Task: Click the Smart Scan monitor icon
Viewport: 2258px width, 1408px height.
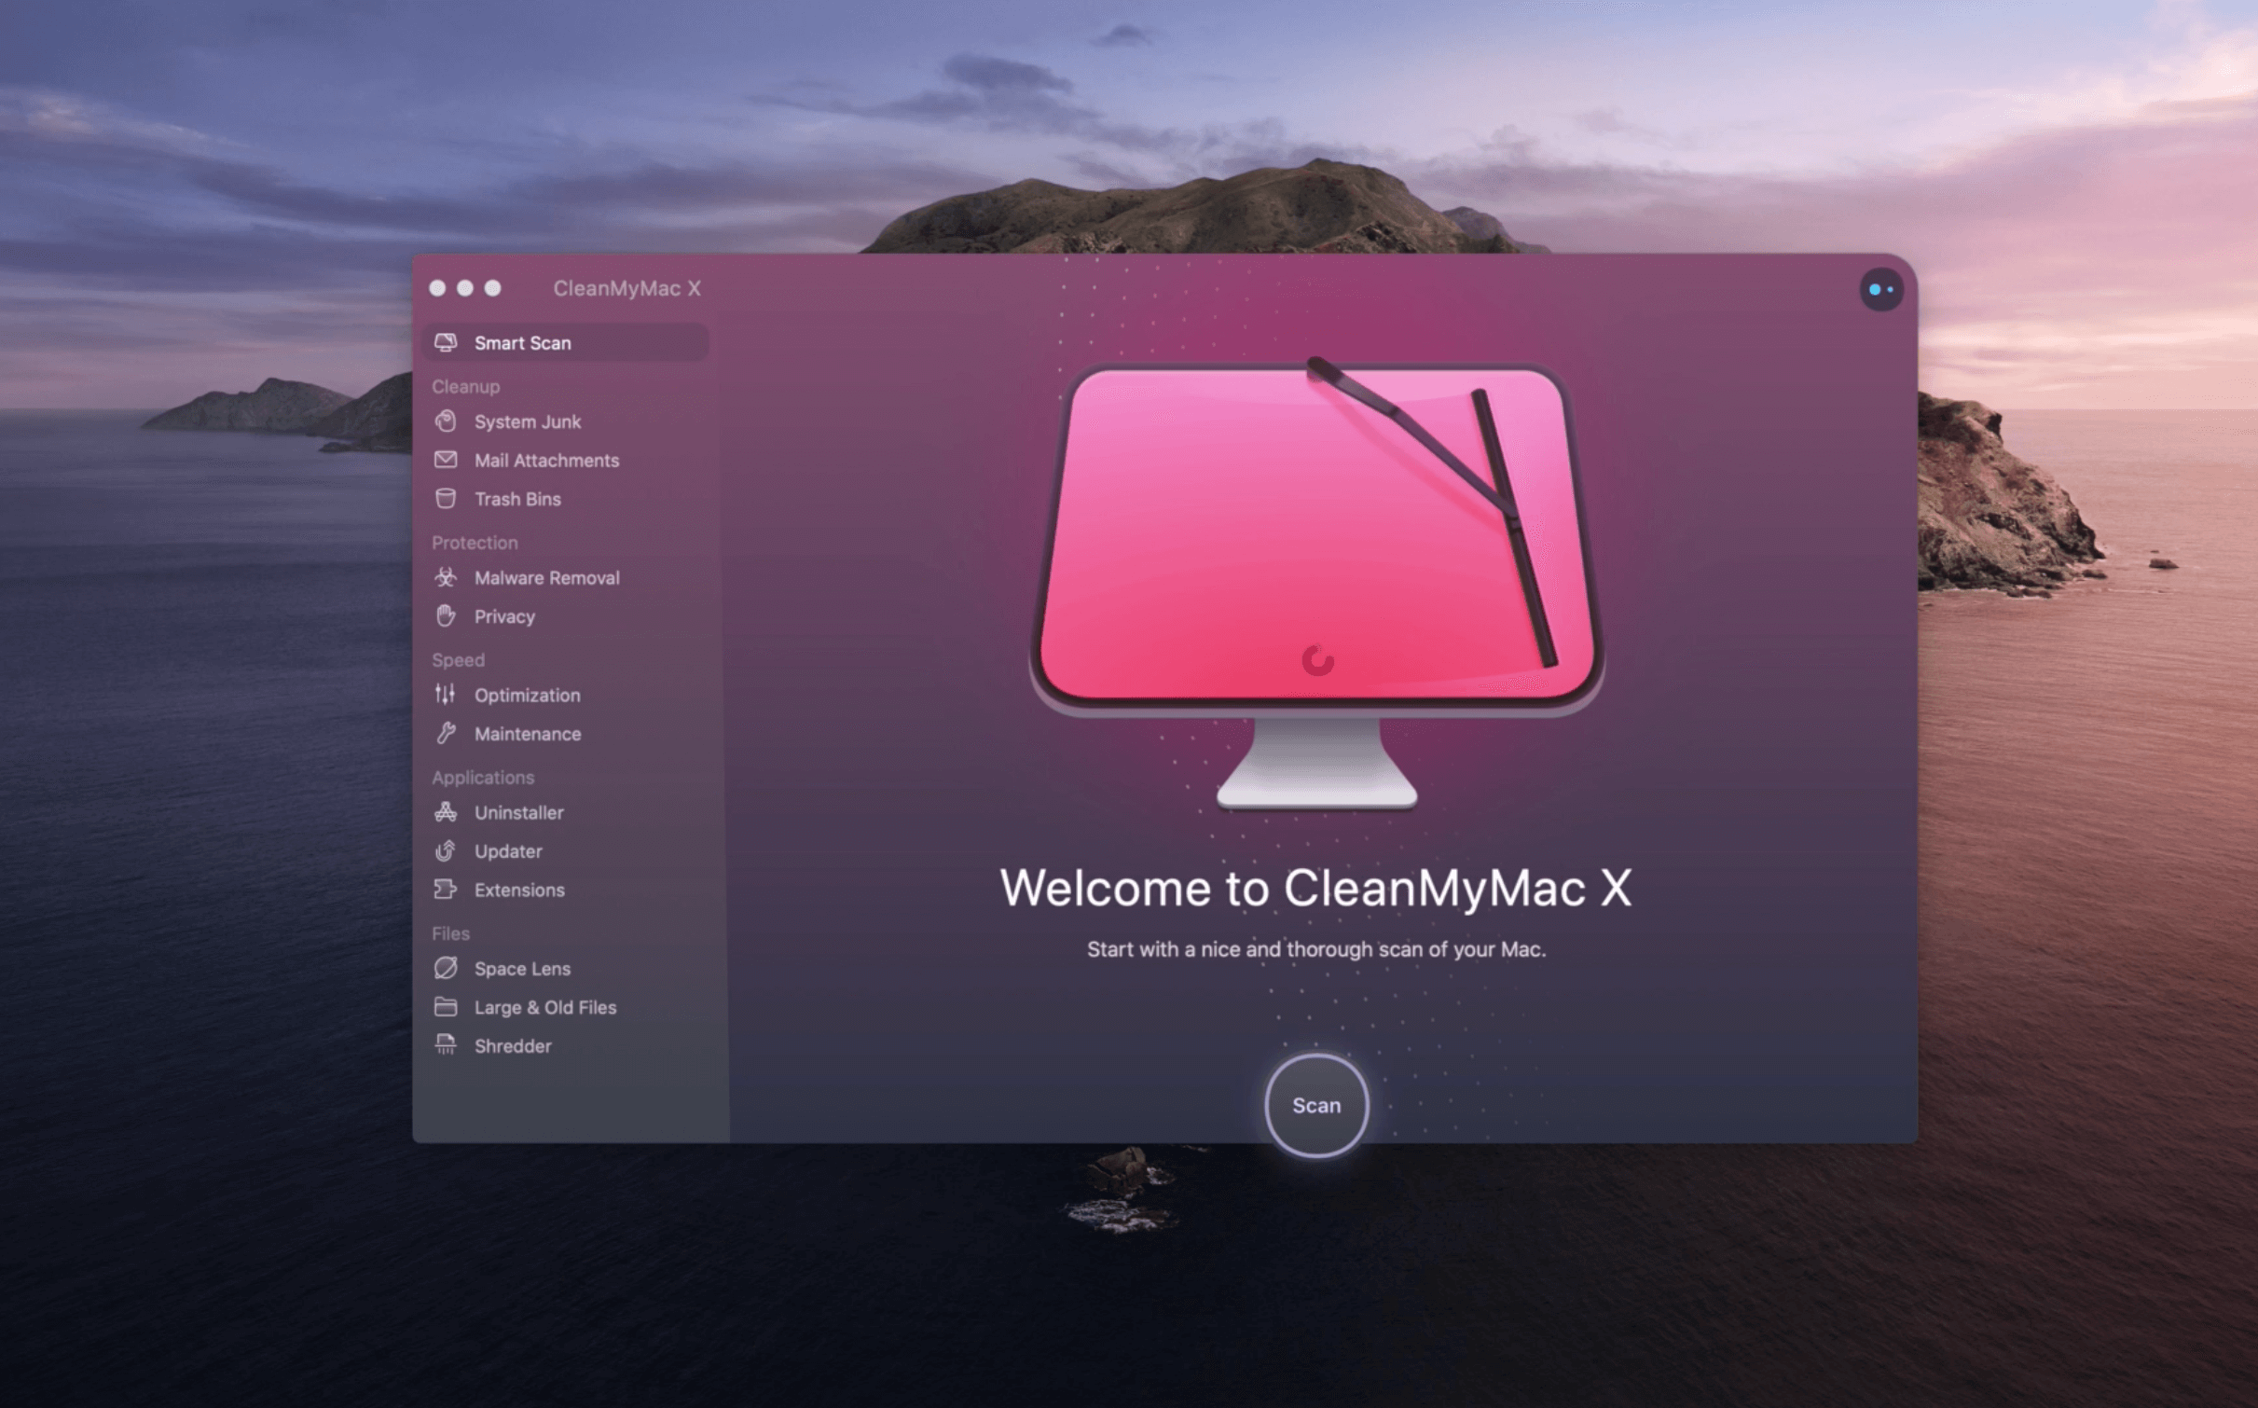Action: click(x=446, y=342)
